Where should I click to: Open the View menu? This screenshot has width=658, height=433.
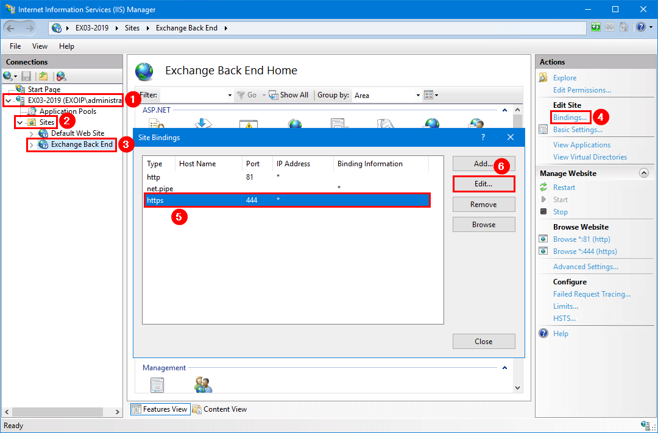tap(40, 46)
